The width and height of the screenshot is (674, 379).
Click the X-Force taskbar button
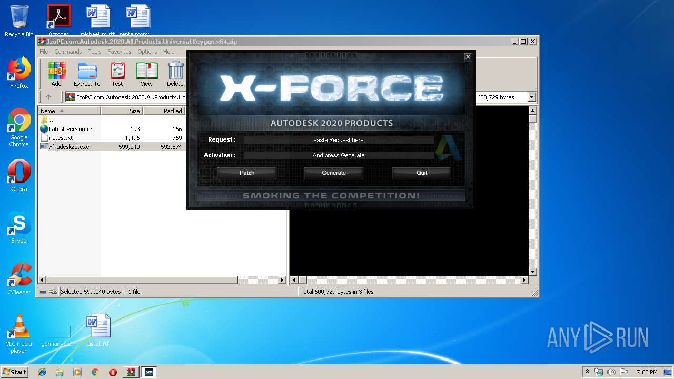click(149, 372)
